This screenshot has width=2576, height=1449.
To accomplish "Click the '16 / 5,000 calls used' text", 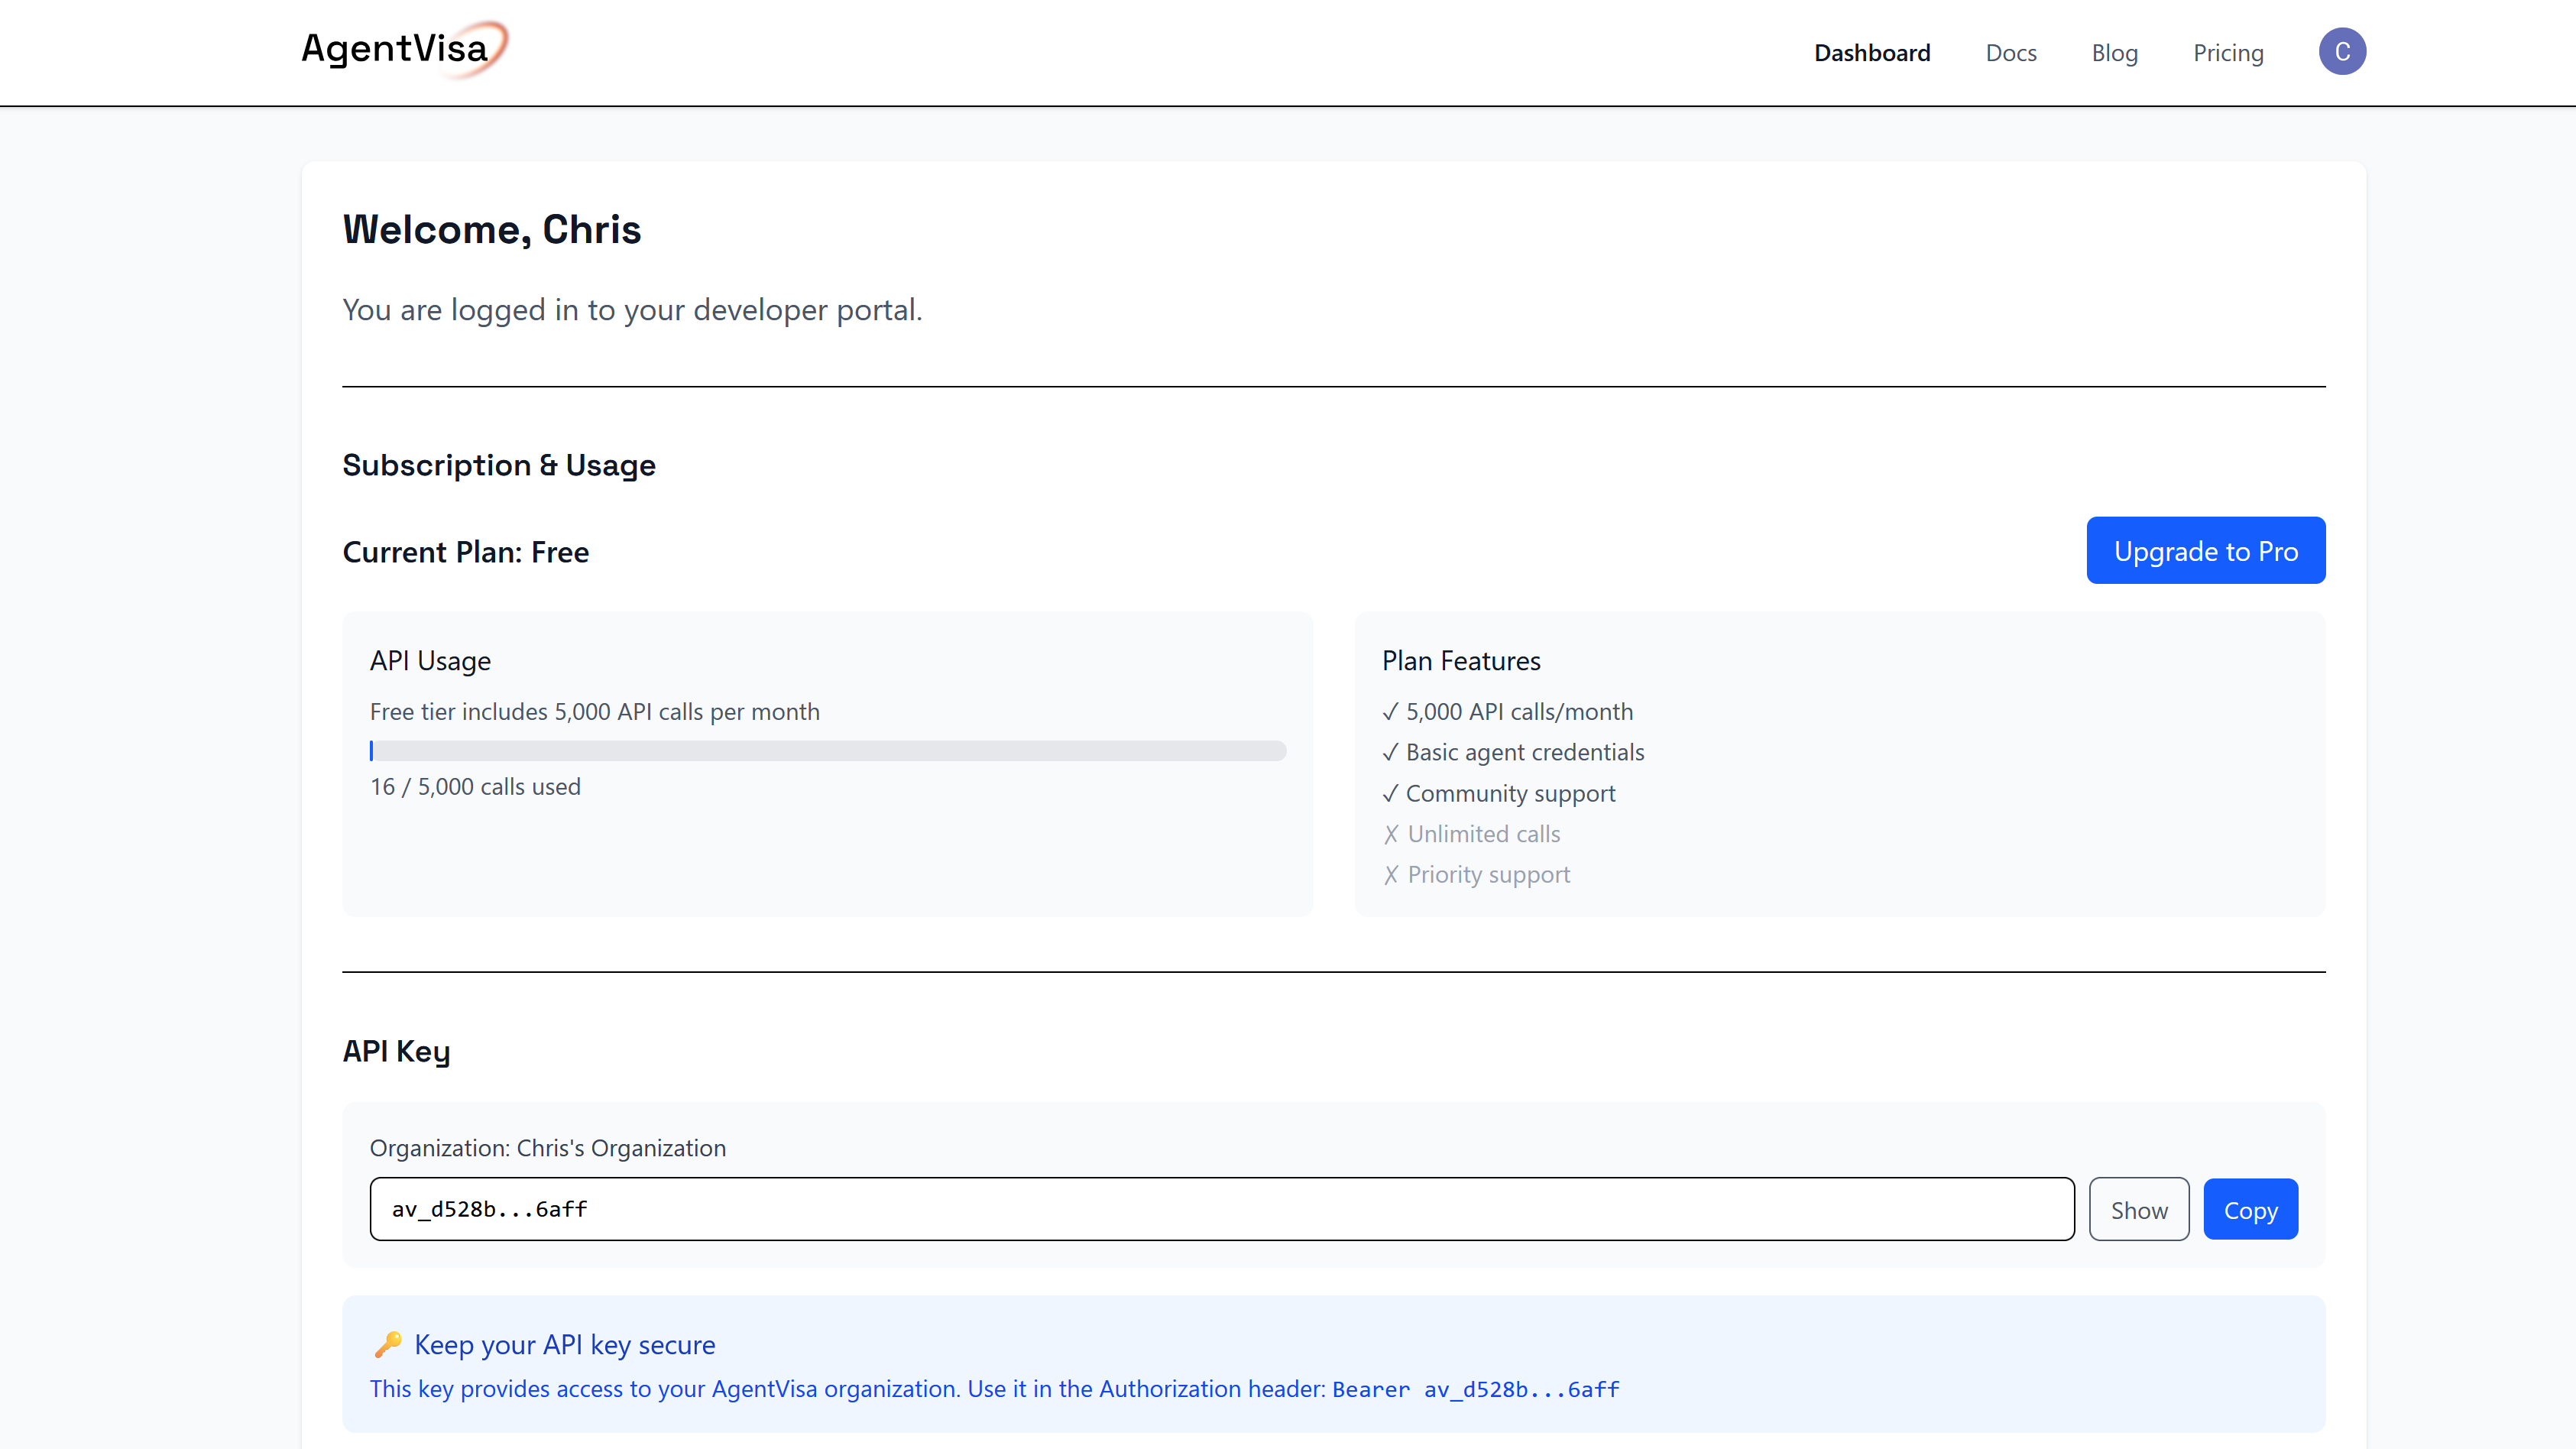I will point(475,787).
